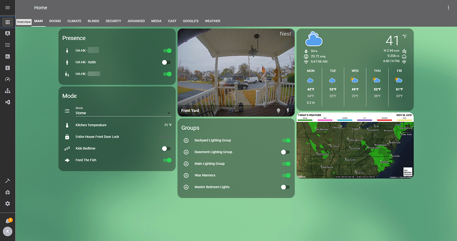Open the three-dot overflow menu at top right
Viewport: 457px width, 241px height.
tap(449, 8)
